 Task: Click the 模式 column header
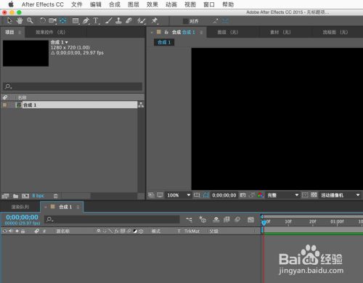(156, 231)
